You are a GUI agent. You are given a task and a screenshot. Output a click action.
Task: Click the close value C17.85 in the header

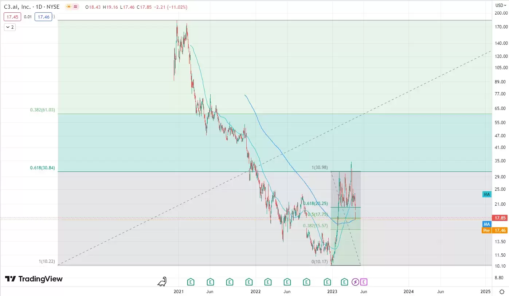pos(144,7)
